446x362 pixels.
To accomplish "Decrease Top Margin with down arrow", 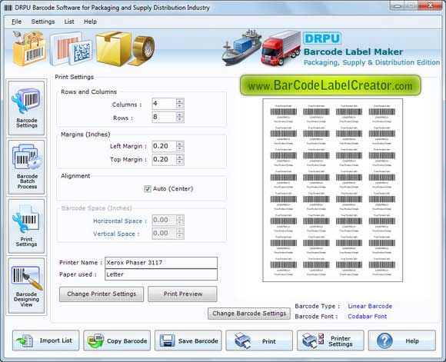I will tap(179, 162).
